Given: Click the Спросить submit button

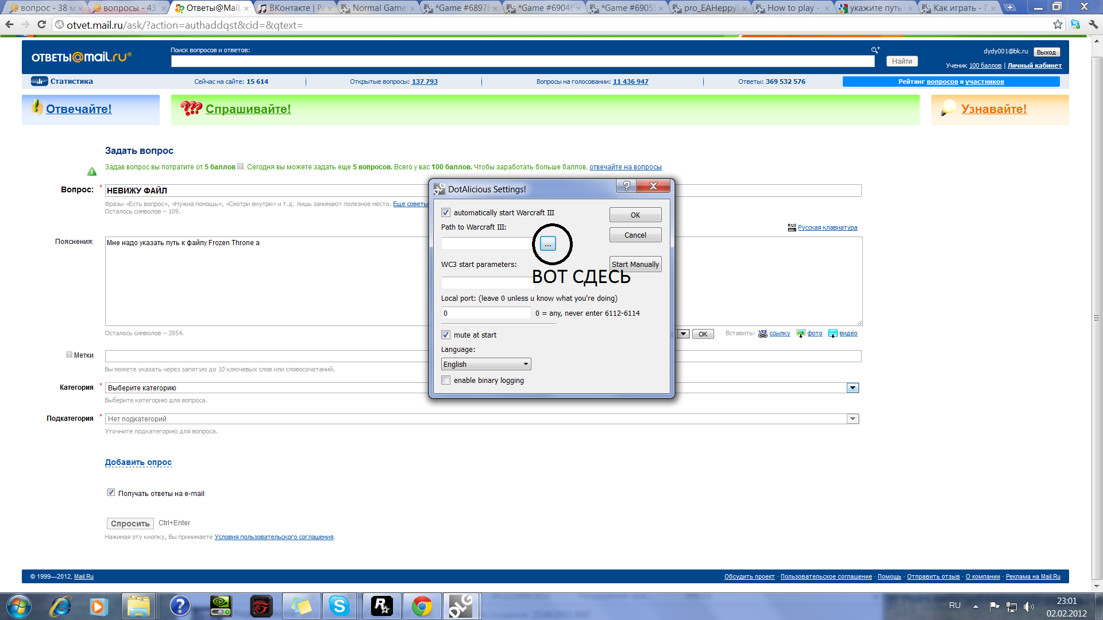Looking at the screenshot, I should coord(130,524).
